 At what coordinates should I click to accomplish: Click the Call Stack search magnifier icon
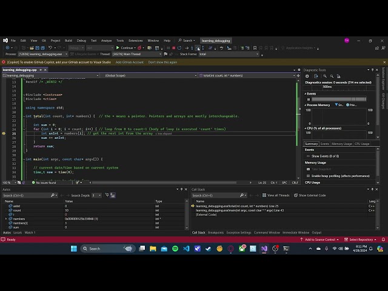click(241, 195)
